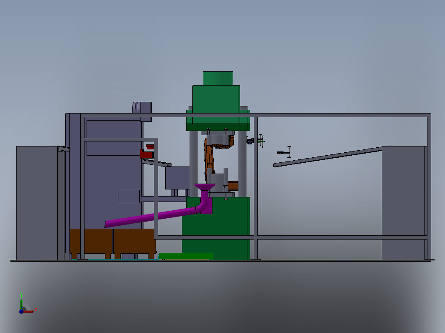
Task: Select the flat green base plate on floor
Action: [186, 256]
